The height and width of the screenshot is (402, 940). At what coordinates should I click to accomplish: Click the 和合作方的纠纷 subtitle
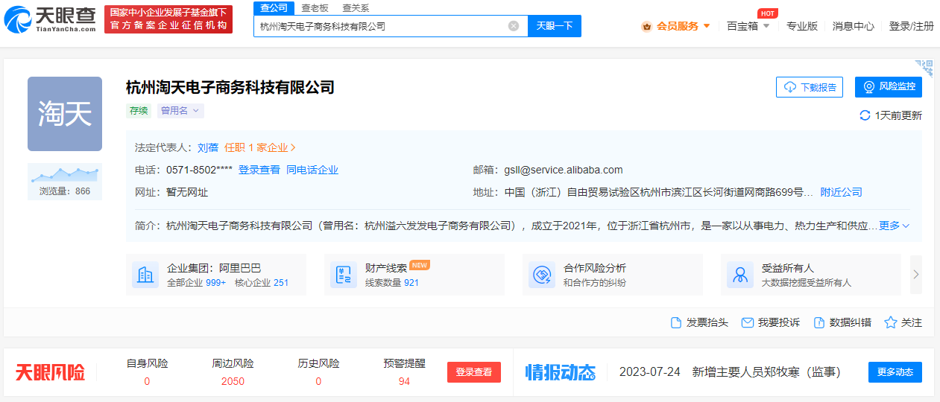tap(595, 283)
